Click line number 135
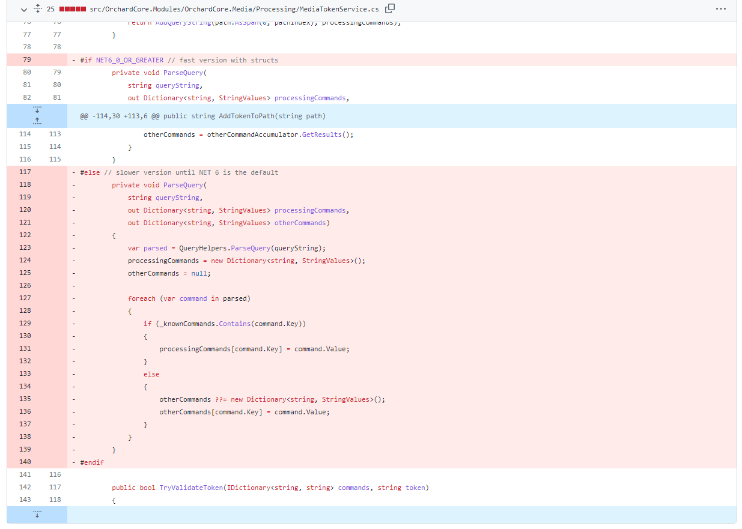 tap(25, 399)
